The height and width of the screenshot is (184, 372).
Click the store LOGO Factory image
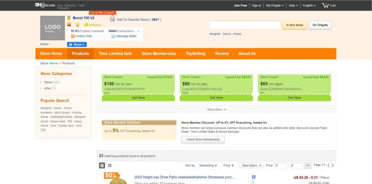52,28
